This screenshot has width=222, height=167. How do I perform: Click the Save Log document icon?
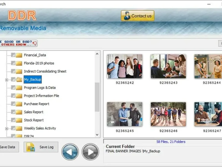(x=31, y=147)
